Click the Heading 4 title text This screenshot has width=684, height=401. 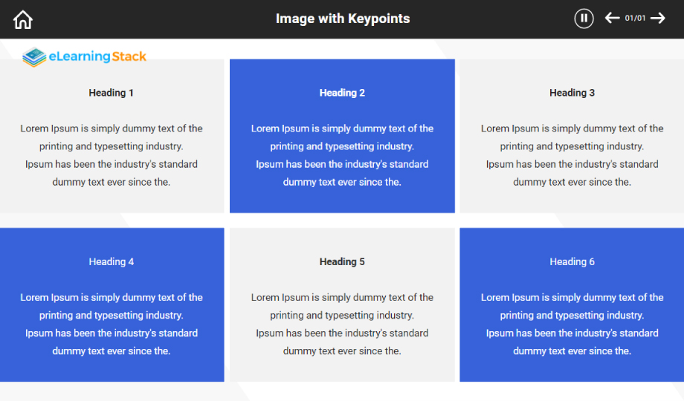pyautogui.click(x=112, y=261)
